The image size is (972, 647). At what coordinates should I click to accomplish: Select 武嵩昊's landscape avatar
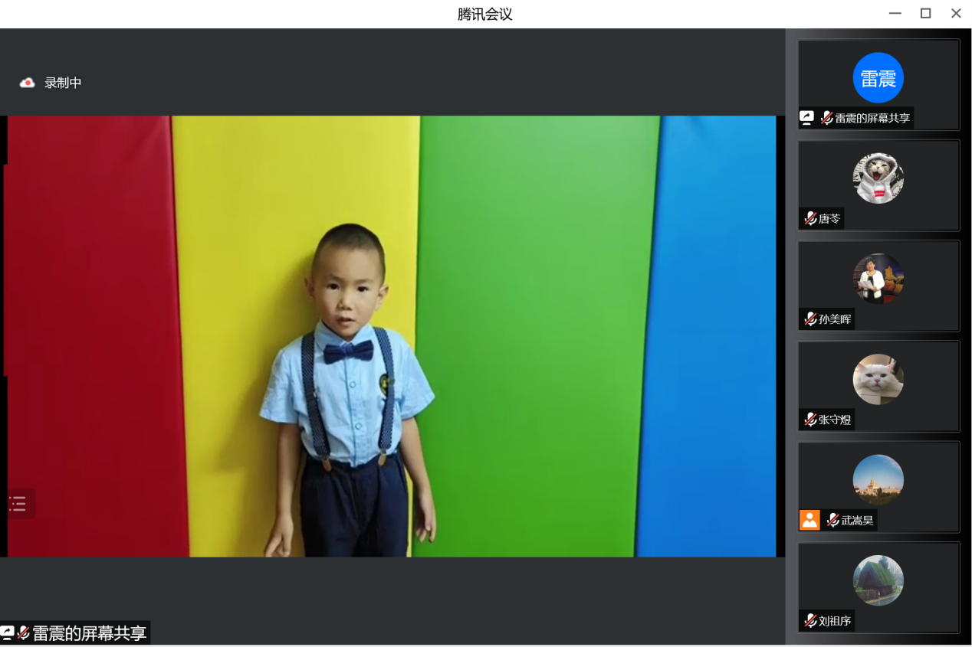878,479
